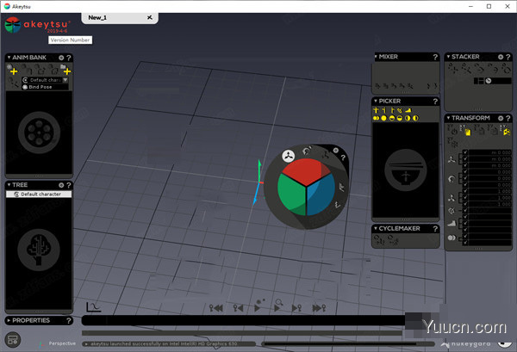Image resolution: width=517 pixels, height=352 pixels.
Task: Select Bind Pose in Anim Bank
Action: (41, 87)
